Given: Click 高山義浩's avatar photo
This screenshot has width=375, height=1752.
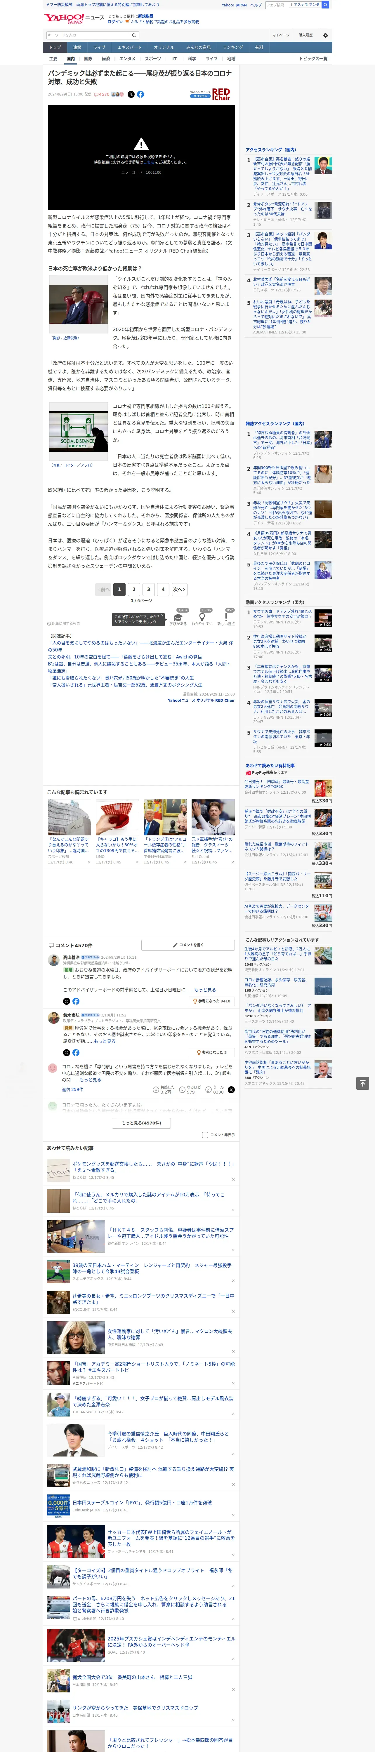Looking at the screenshot, I should click(53, 960).
